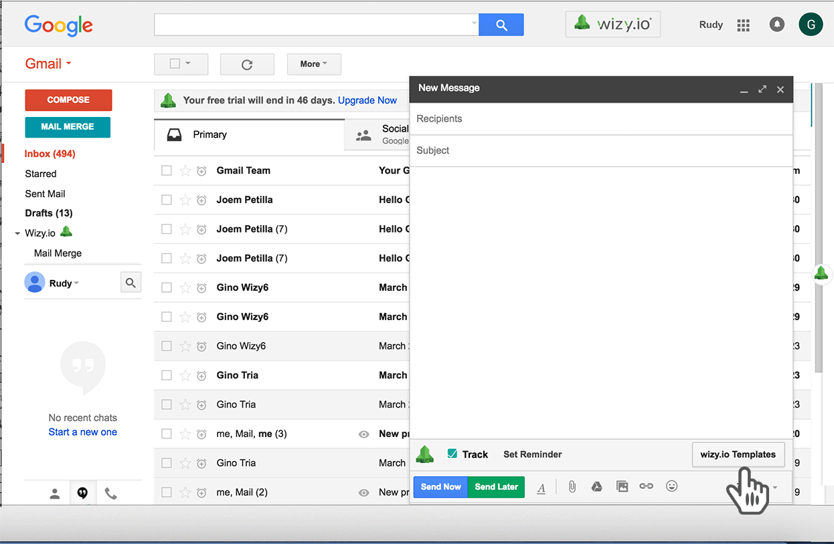Screen dimensions: 834x544
Task: Open the Starred folder
Action: coord(41,174)
